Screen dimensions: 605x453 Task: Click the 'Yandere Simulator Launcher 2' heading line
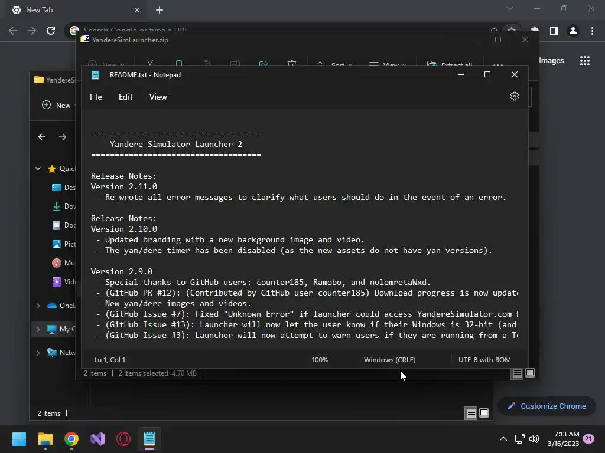[176, 144]
